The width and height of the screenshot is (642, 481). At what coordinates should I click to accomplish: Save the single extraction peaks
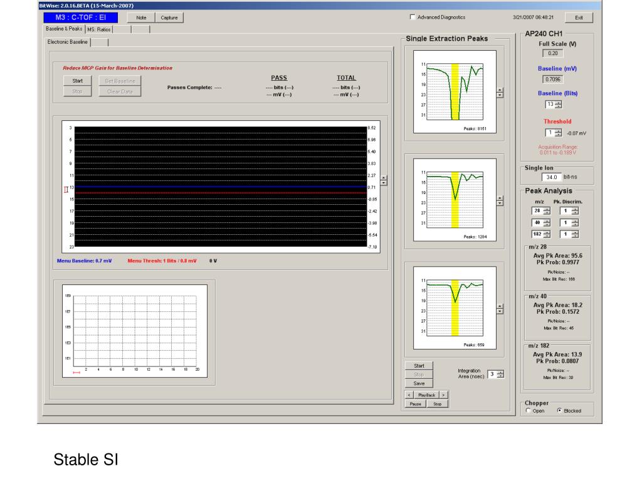[419, 384]
